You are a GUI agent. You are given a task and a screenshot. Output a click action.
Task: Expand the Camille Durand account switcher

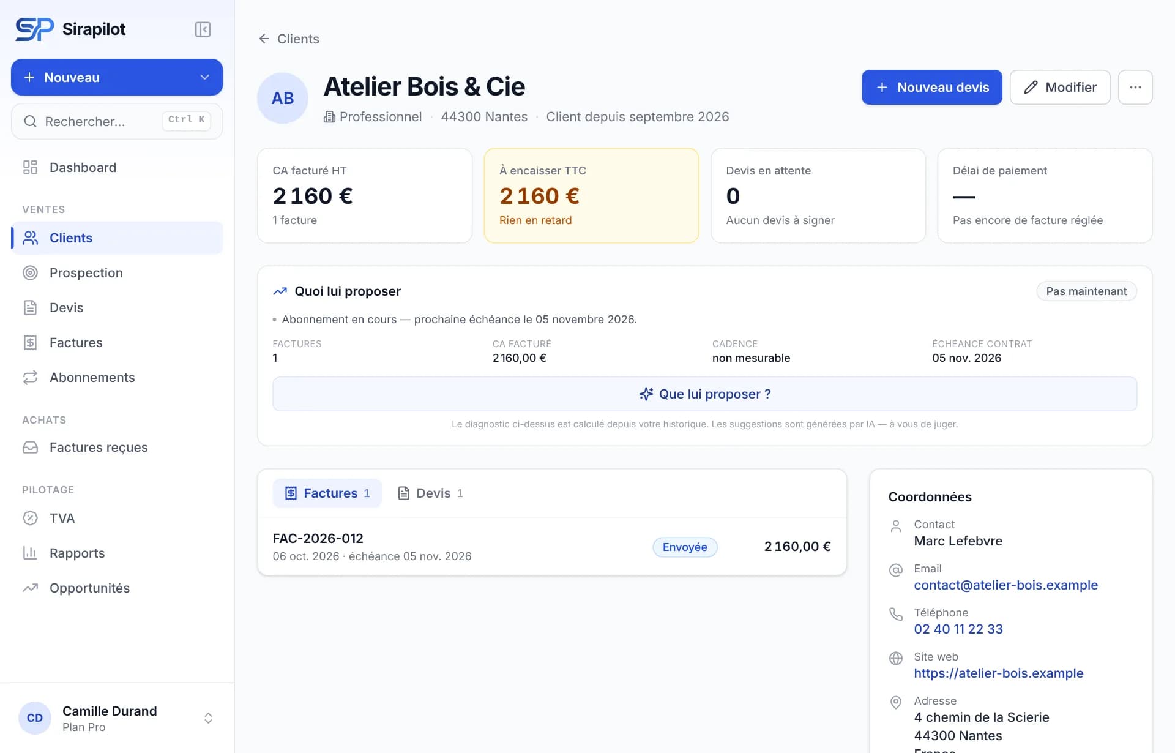pyautogui.click(x=208, y=718)
